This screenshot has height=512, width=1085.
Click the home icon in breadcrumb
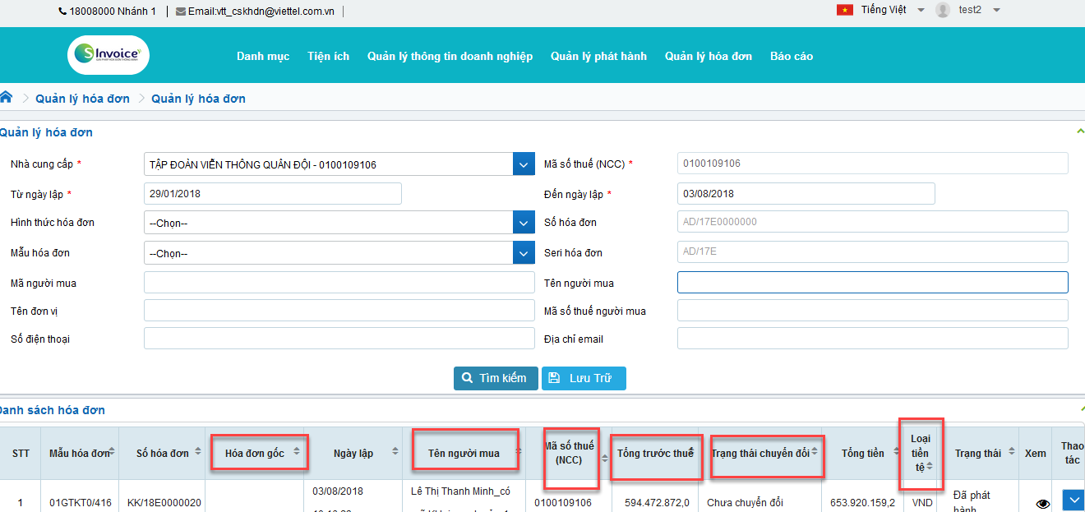(x=7, y=98)
